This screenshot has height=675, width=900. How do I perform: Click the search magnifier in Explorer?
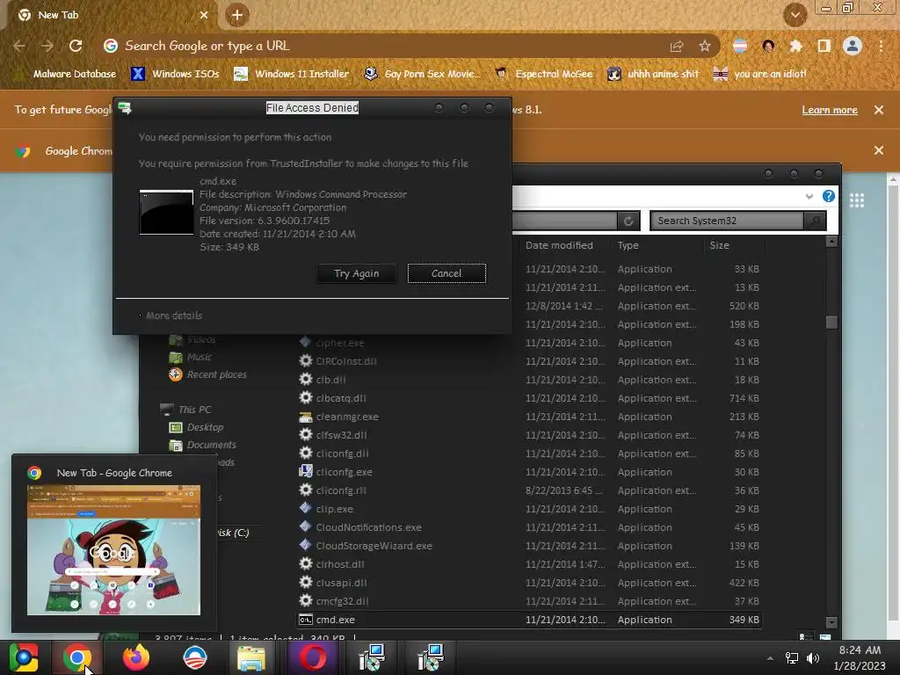(x=815, y=221)
